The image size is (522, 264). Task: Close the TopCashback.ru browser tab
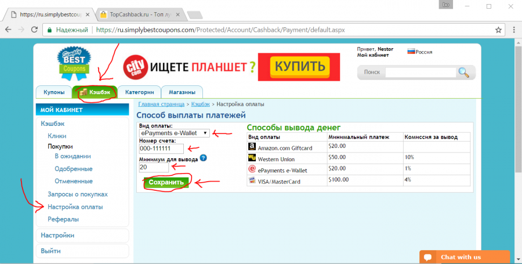(x=178, y=15)
